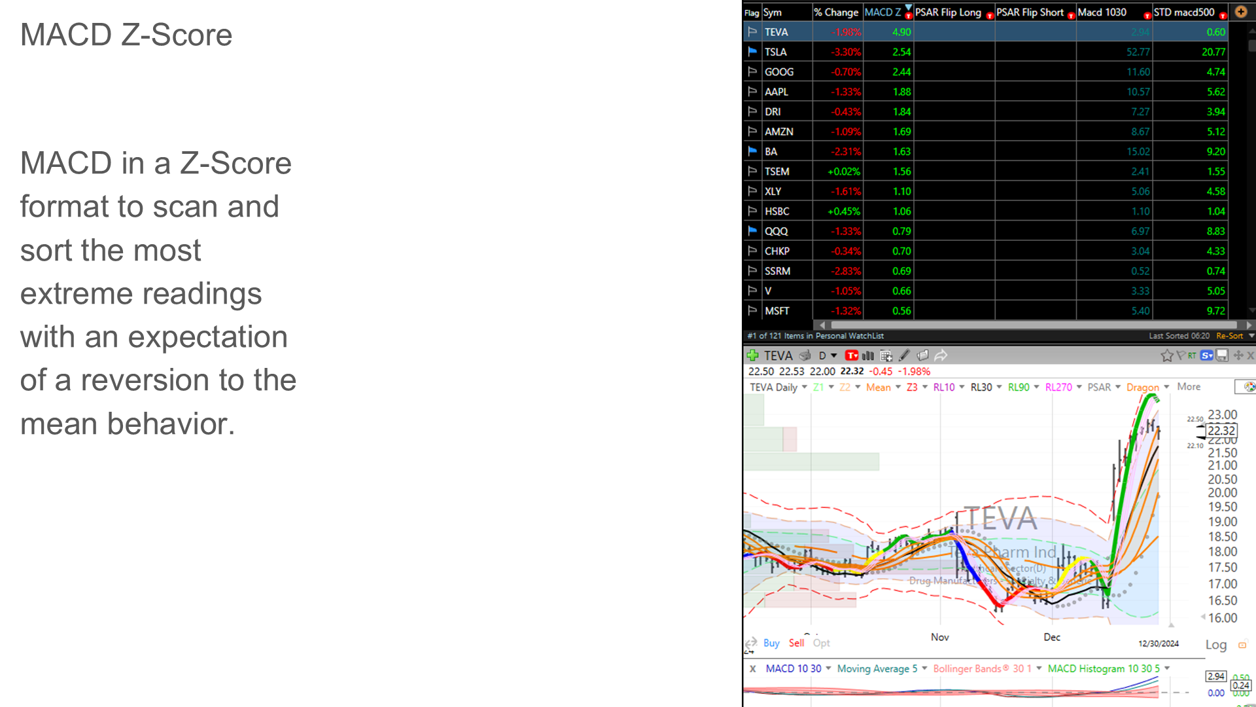Click the volume bars icon on the chart toolbar

(x=867, y=355)
